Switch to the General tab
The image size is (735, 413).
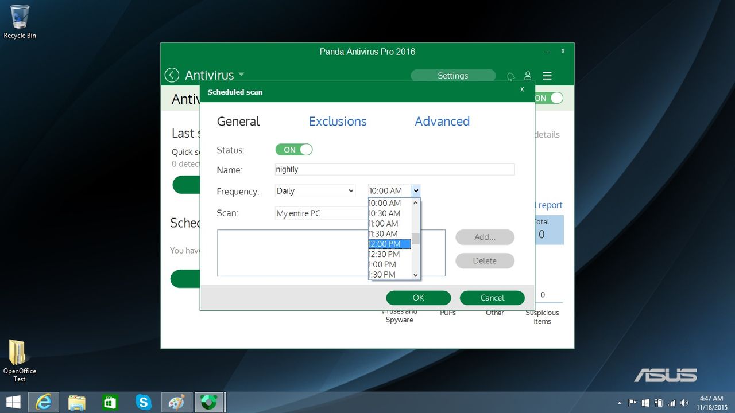(238, 122)
